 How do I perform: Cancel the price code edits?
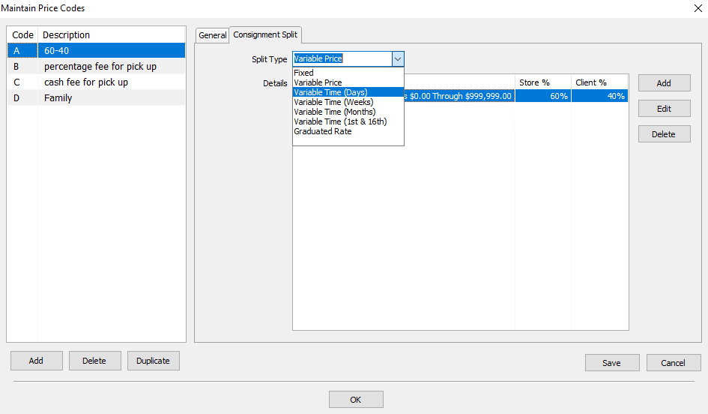click(x=674, y=363)
